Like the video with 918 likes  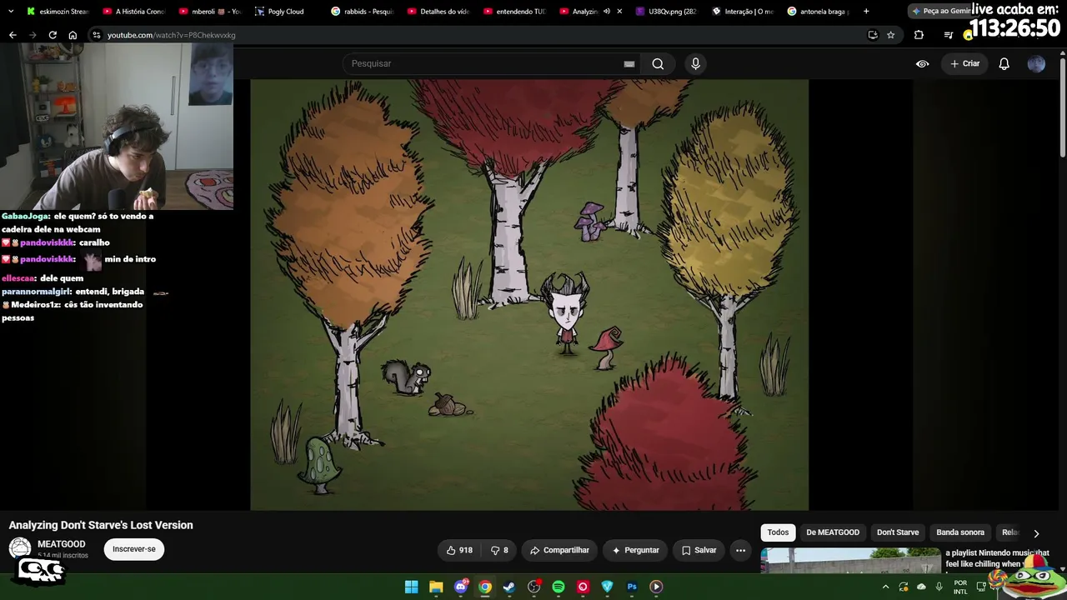point(459,550)
